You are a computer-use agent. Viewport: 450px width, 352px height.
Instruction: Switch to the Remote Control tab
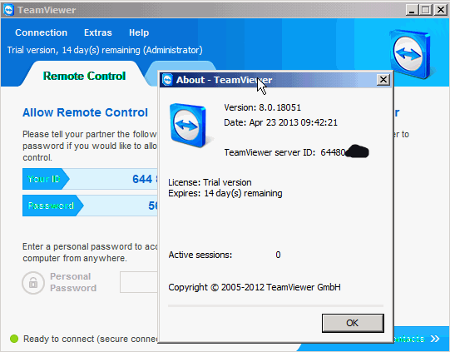coord(84,76)
